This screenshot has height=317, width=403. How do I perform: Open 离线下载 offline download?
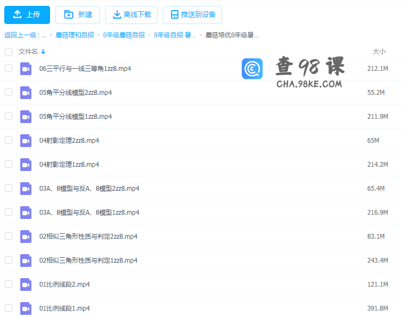(131, 15)
